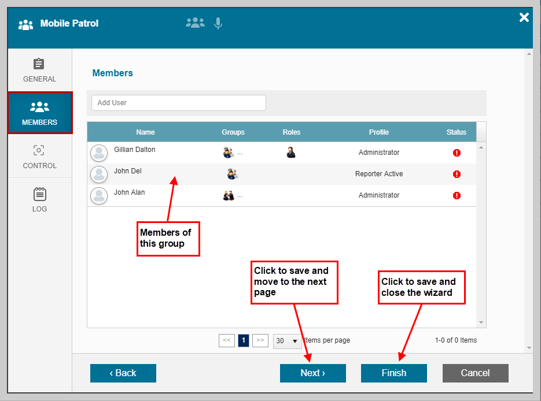Viewport: 541px width, 401px height.
Task: Go to the previous page of members
Action: click(227, 340)
